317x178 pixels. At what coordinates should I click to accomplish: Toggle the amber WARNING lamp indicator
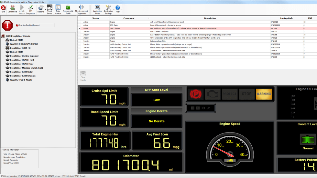point(264,94)
